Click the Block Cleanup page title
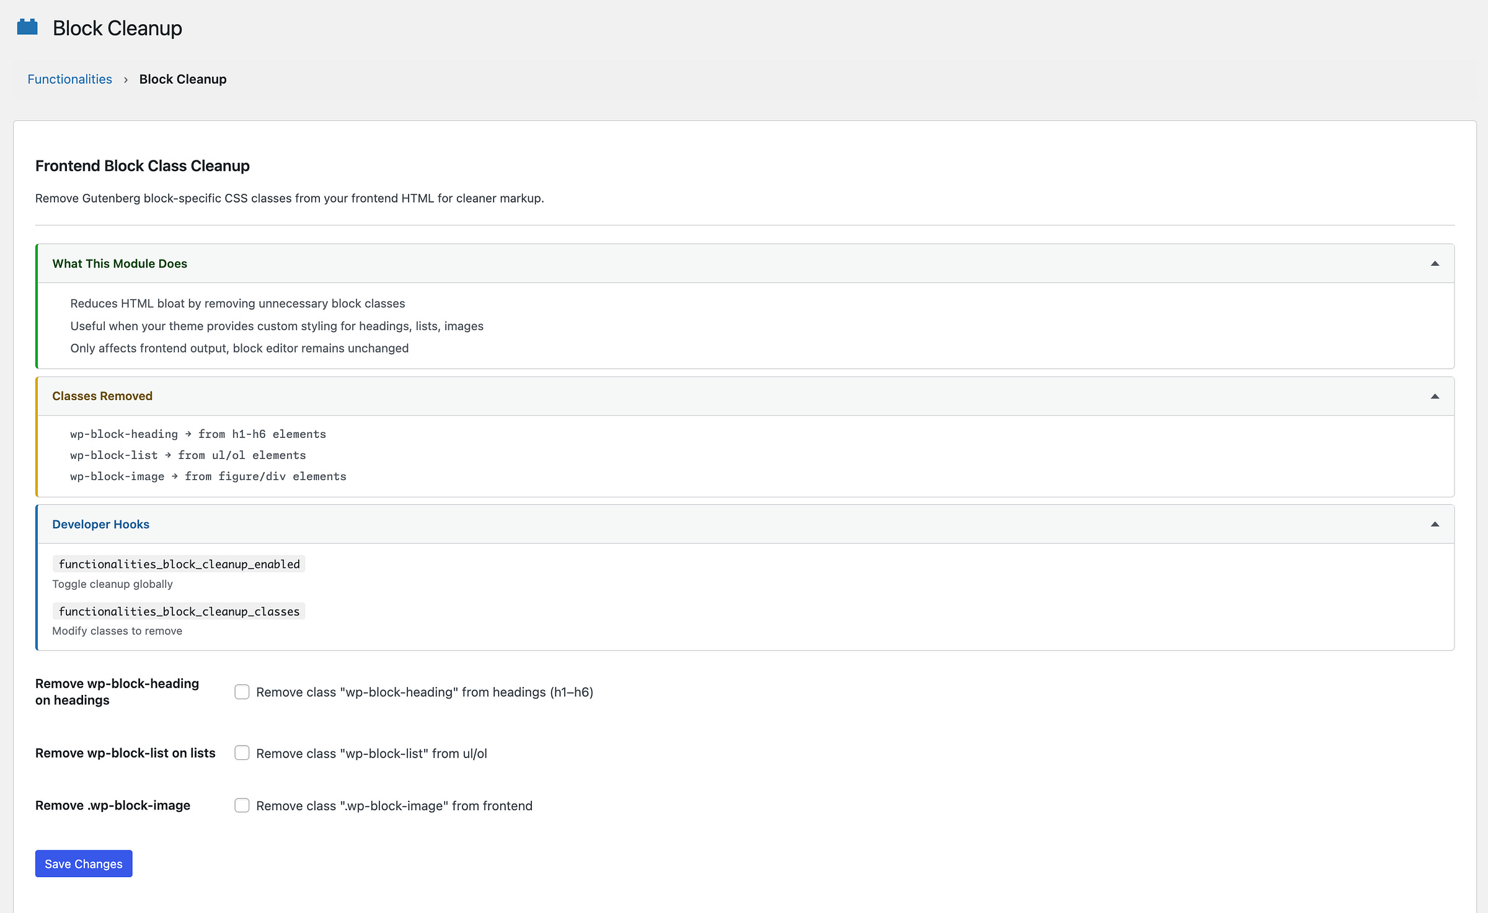The image size is (1488, 913). pyautogui.click(x=117, y=28)
